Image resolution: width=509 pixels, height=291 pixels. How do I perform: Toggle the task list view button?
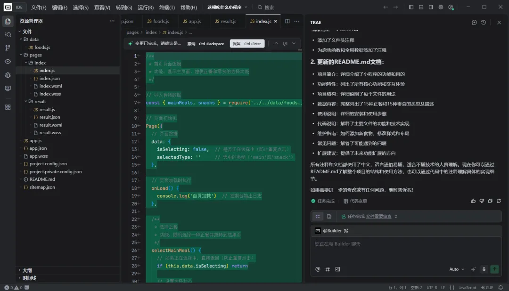point(318,217)
